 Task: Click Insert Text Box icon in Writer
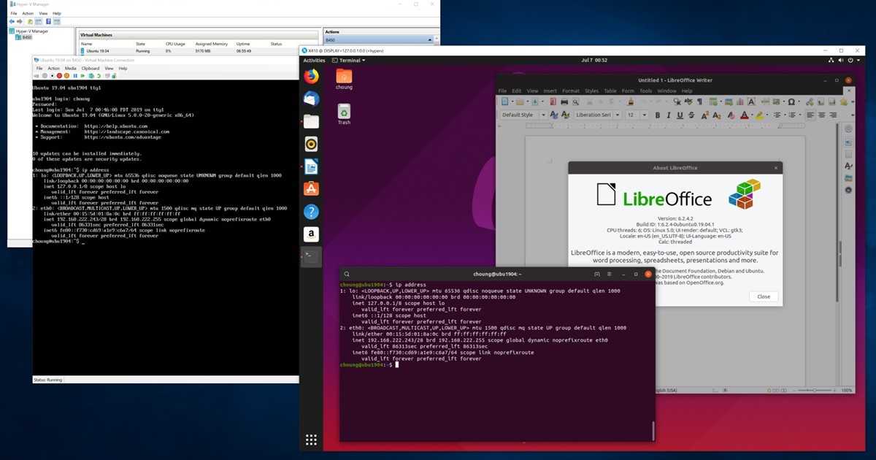pos(751,101)
